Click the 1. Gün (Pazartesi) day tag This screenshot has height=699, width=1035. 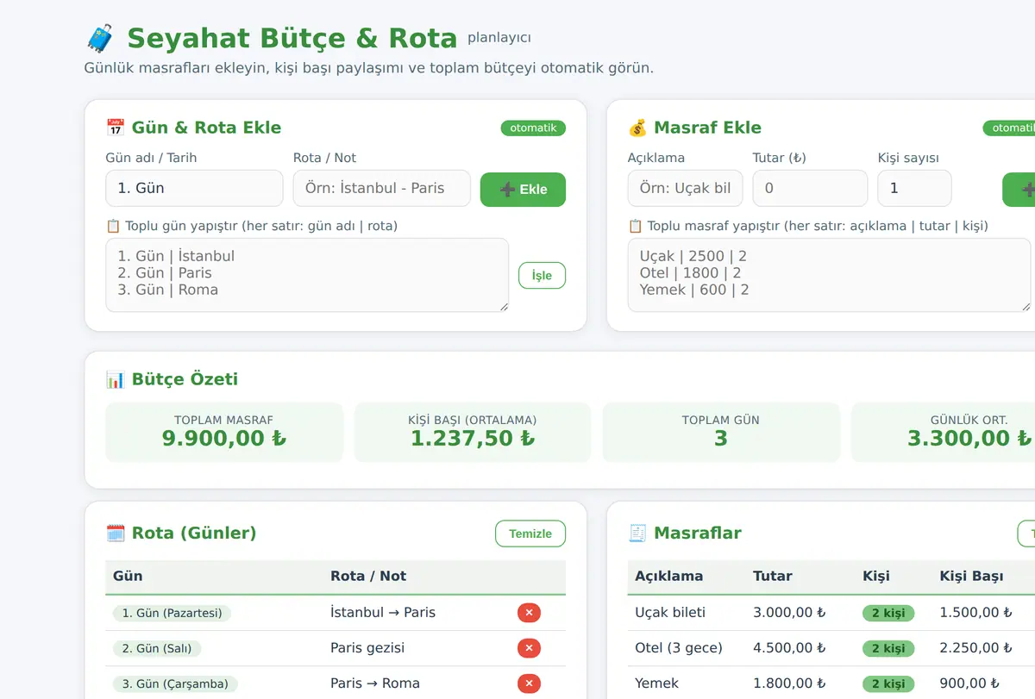[x=172, y=613]
